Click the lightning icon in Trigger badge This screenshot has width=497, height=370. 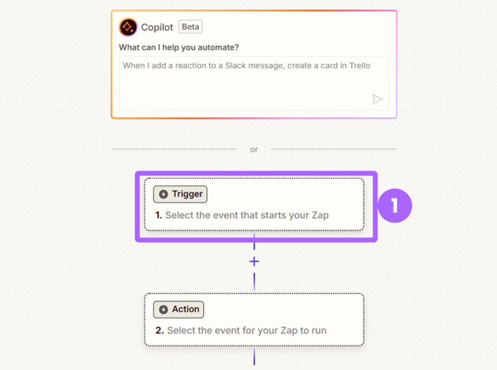tap(163, 194)
